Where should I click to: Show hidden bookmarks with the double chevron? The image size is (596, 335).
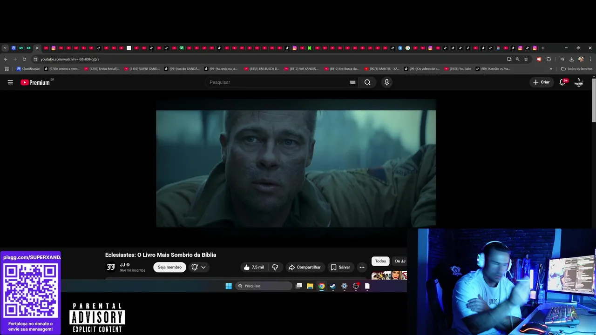(551, 69)
